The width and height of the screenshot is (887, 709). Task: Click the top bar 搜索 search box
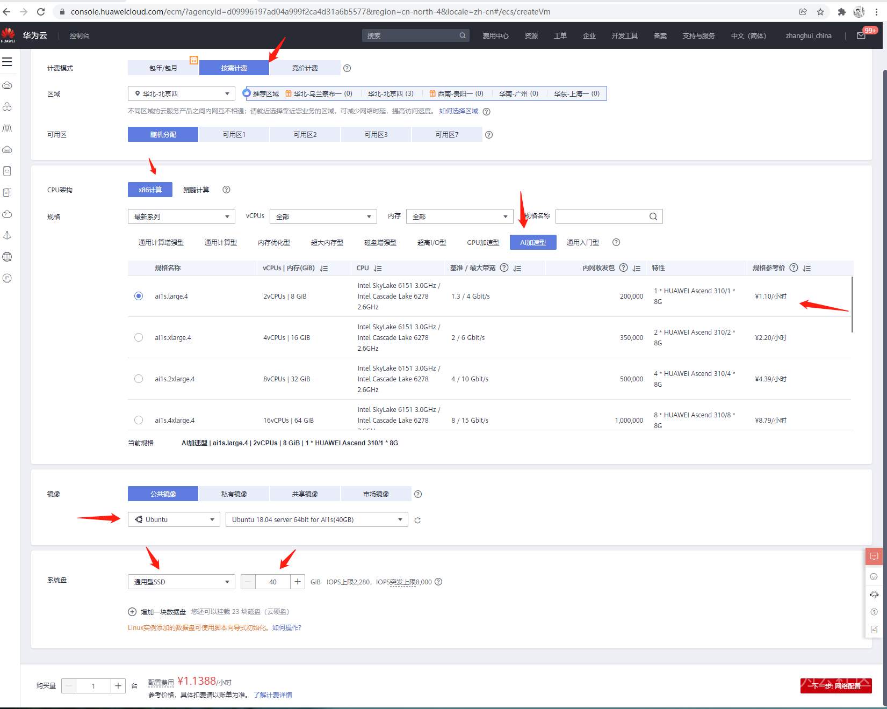[416, 35]
